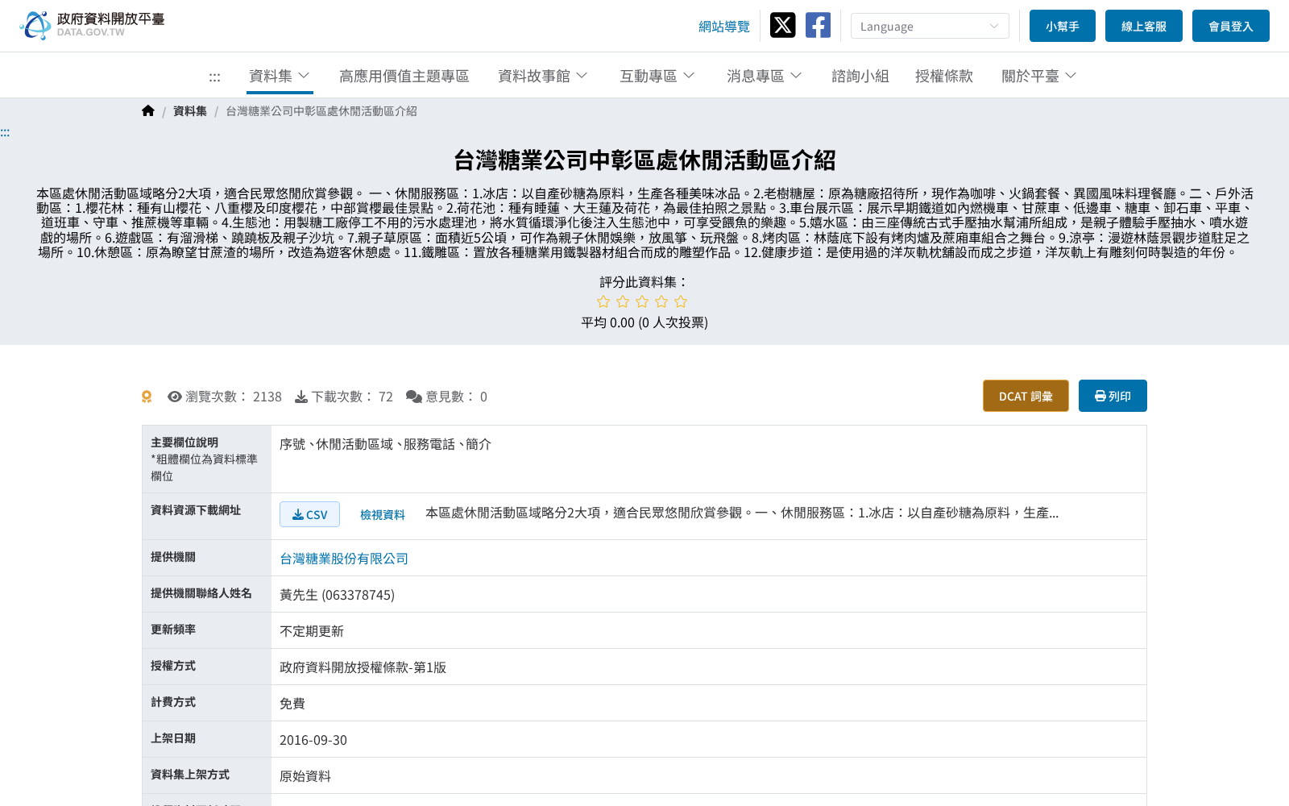Click the value 不定期更新
Screen dimensions: 1289x806
coord(312,631)
